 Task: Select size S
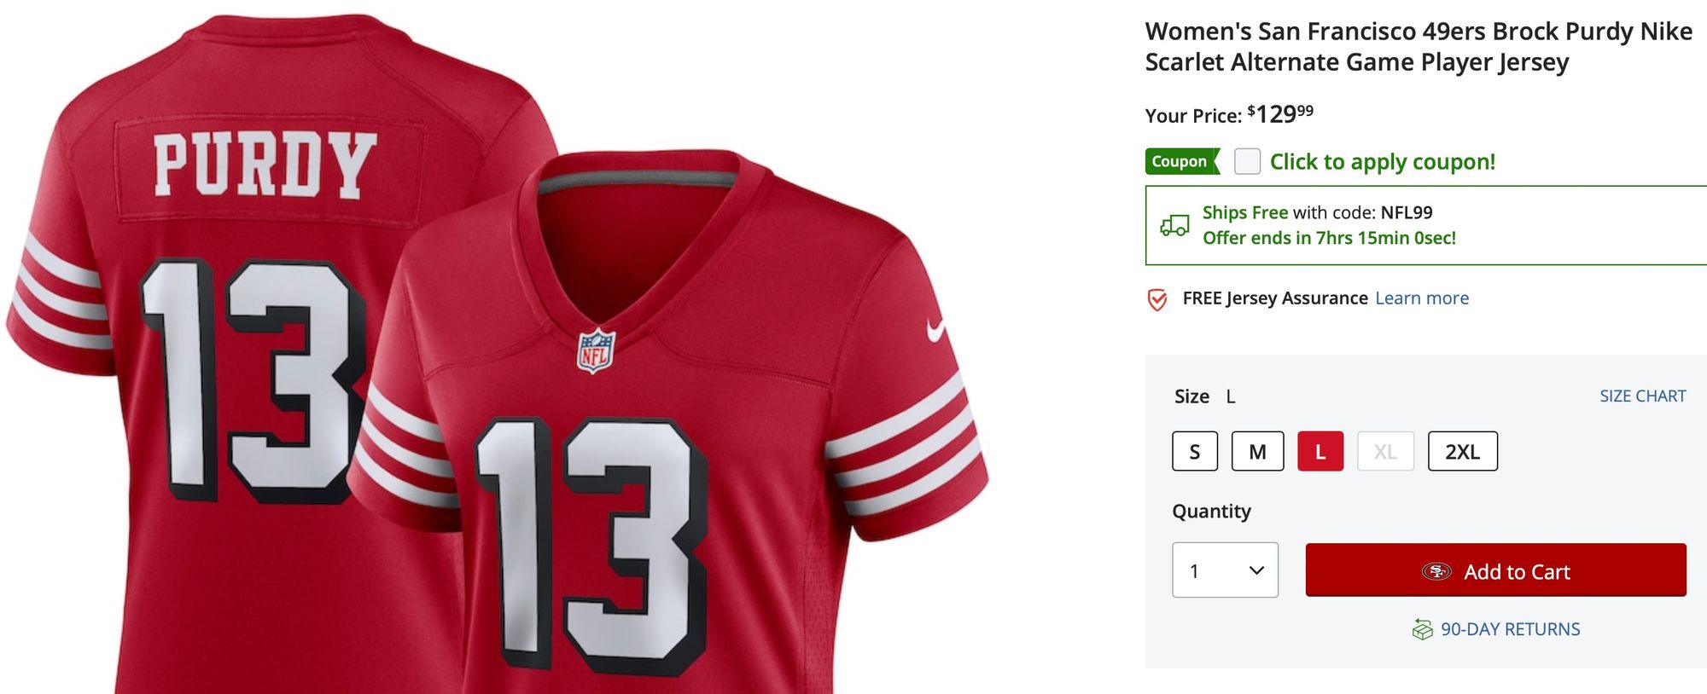[x=1195, y=452]
